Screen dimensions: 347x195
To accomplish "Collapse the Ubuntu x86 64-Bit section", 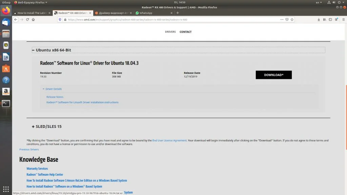I will [x=33, y=50].
